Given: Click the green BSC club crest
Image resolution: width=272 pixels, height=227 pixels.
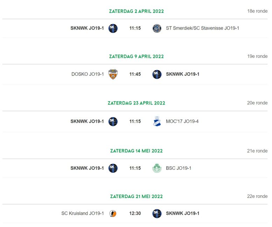Looking at the screenshot, I should coord(157,168).
